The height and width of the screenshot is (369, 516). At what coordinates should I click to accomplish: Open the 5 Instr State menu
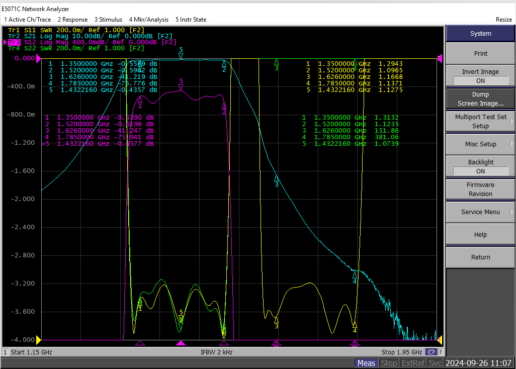[x=191, y=20]
